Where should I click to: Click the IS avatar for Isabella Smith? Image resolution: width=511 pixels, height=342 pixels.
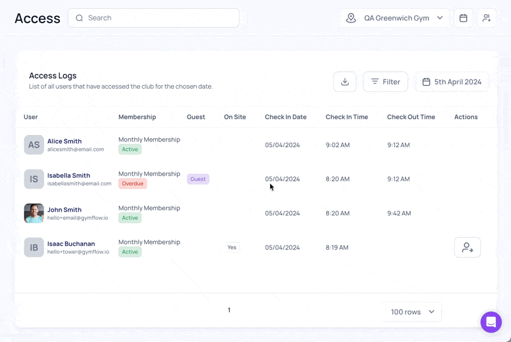34,179
